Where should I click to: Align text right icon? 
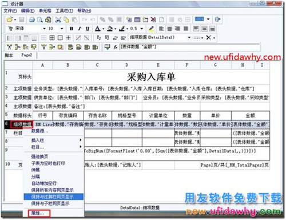[177, 29]
